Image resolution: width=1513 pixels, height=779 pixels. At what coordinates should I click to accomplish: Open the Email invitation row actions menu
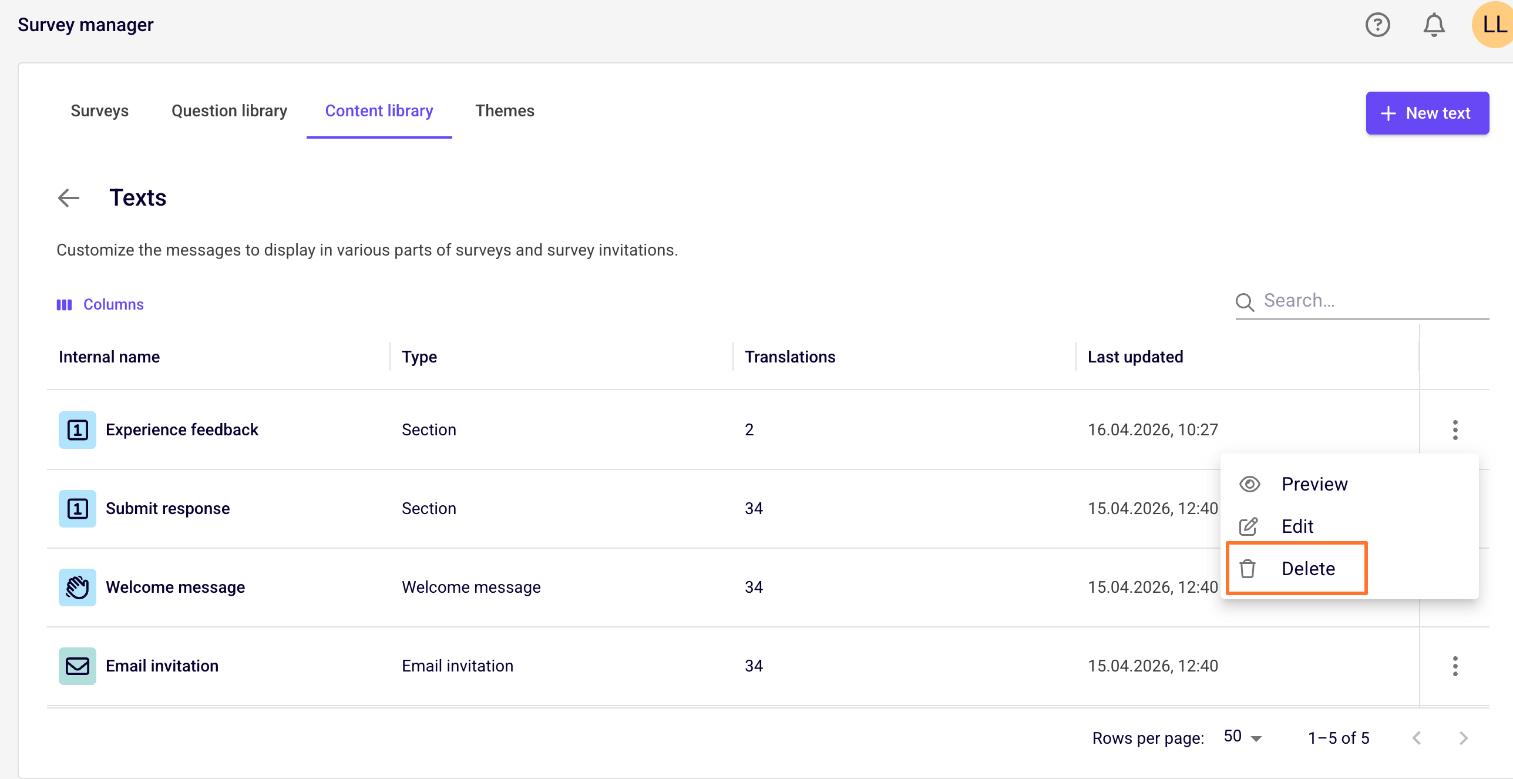click(1455, 666)
